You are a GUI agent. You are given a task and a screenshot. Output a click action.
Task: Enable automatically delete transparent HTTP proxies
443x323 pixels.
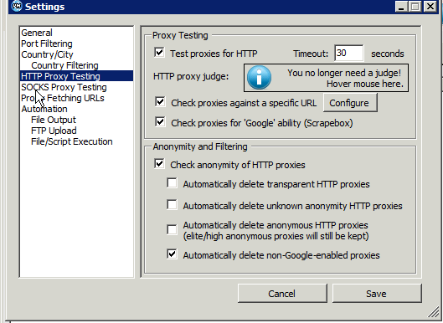point(172,183)
